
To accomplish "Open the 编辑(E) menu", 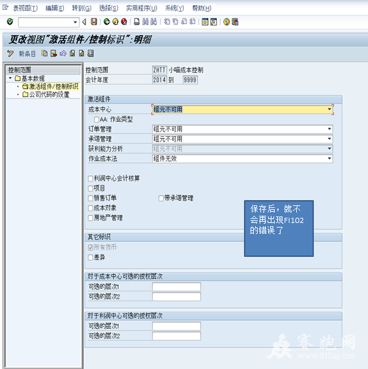I will coord(55,8).
